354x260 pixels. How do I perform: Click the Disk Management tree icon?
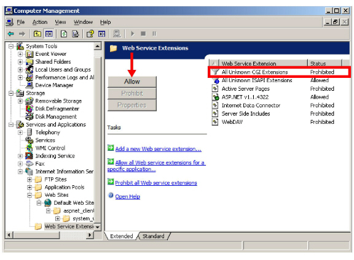29,117
